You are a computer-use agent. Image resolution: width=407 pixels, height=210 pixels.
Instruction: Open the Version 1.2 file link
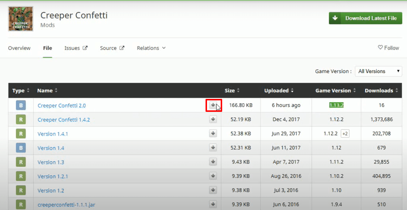(x=51, y=190)
